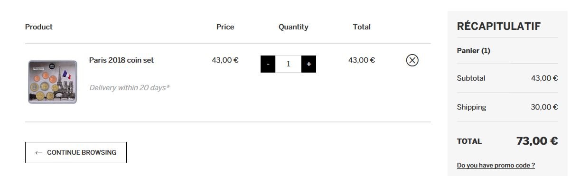The width and height of the screenshot is (571, 176).
Task: Click the Quantity column header
Action: point(293,27)
